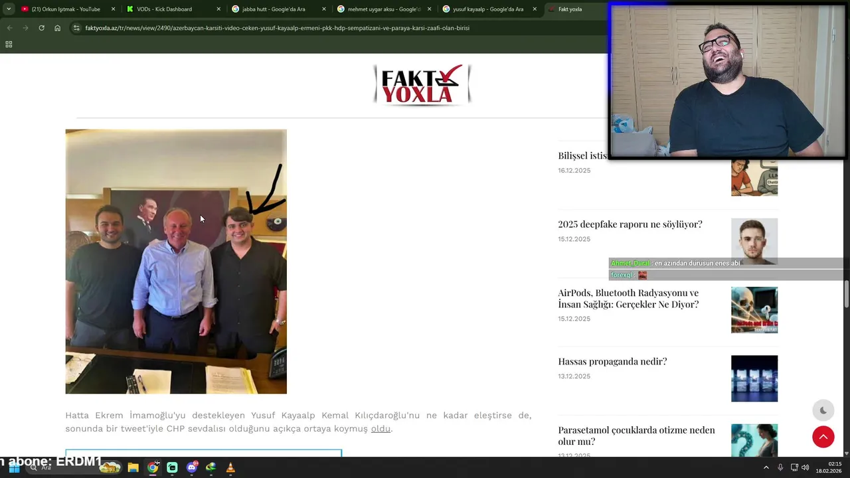Close the Orkun Işıtmak YouTube tab
The width and height of the screenshot is (850, 478).
(x=113, y=9)
